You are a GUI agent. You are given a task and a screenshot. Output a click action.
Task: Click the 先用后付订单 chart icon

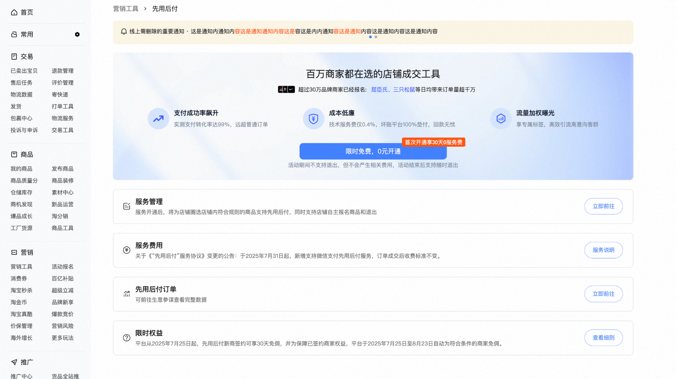point(126,294)
